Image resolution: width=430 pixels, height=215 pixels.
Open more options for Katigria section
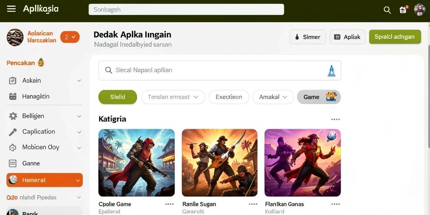336,119
